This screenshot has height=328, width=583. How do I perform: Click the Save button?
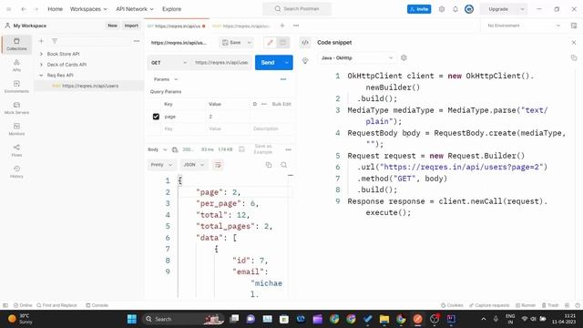click(x=231, y=43)
